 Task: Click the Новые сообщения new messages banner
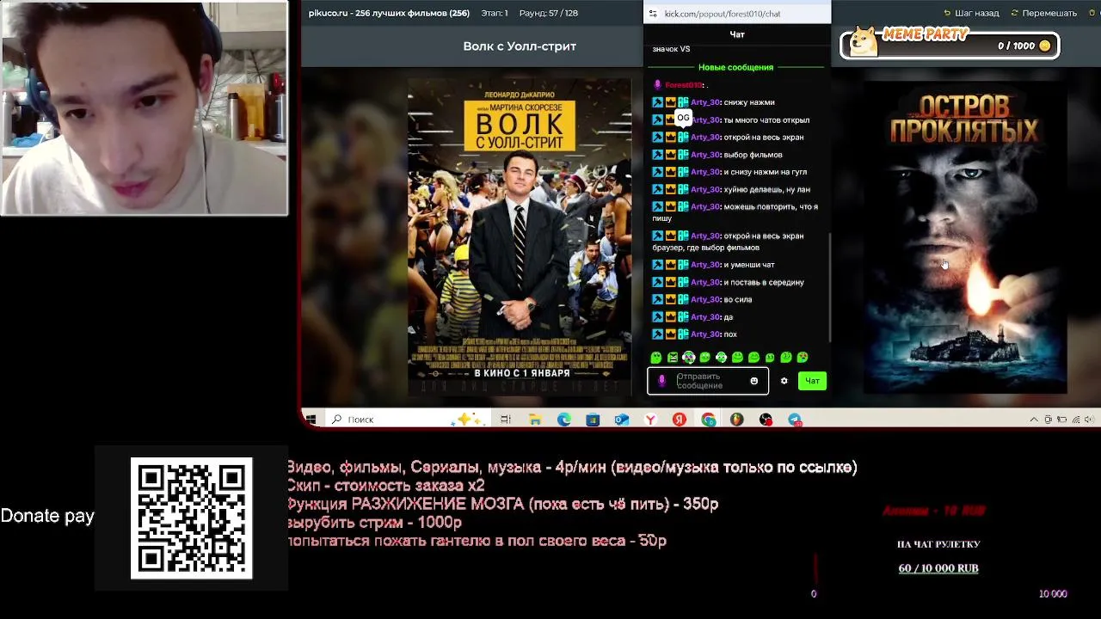point(735,67)
